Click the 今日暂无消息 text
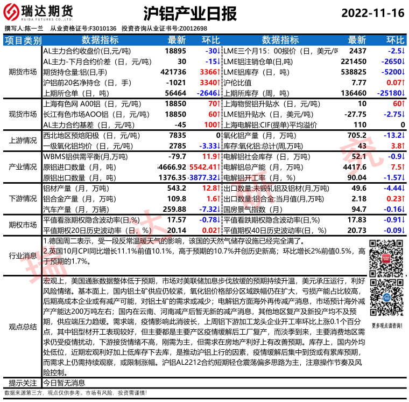Image resolution: width=409 pixels, height=402 pixels. (x=64, y=383)
